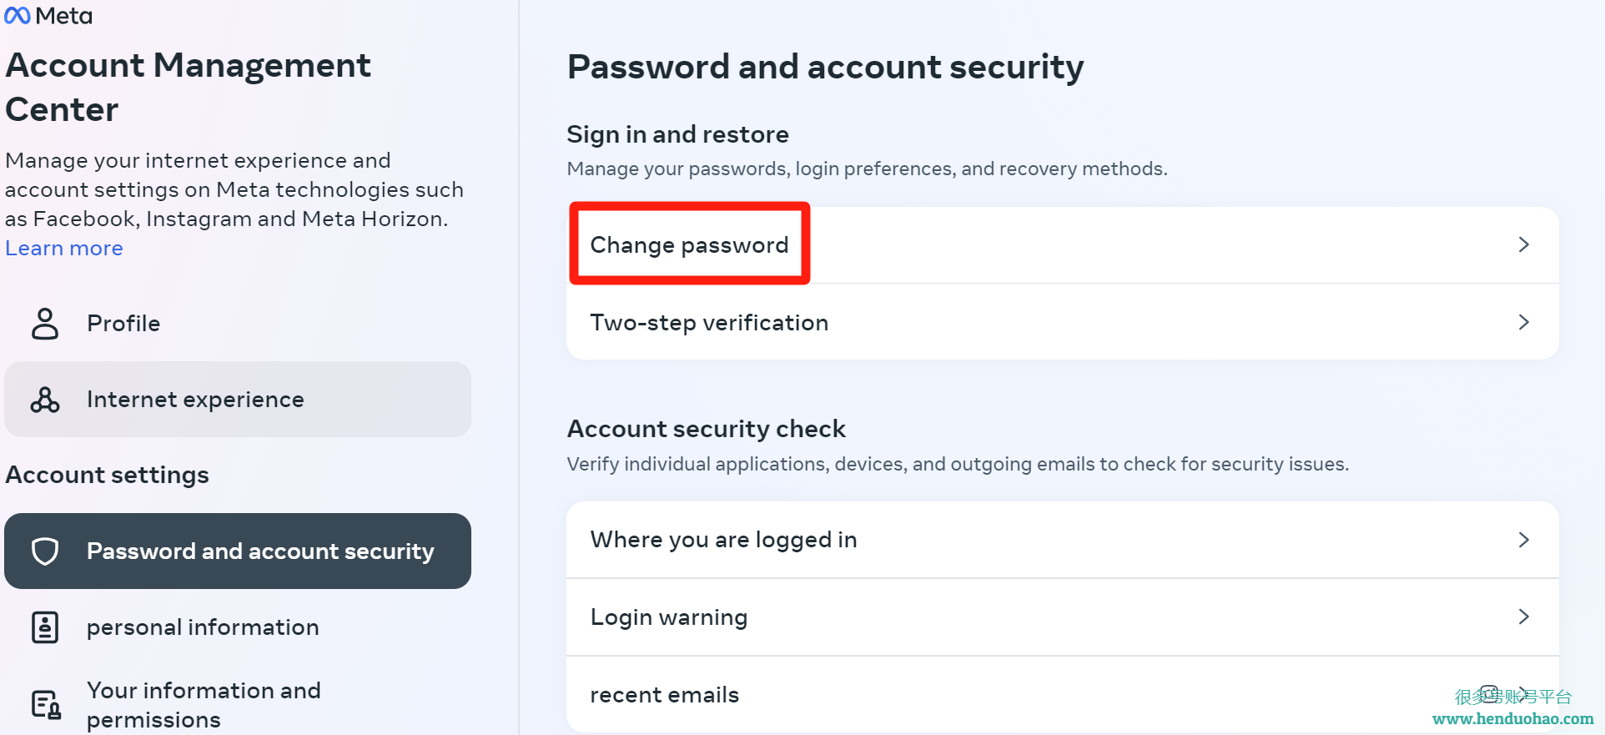This screenshot has height=735, width=1605.
Task: Open the Two-step verification row
Action: click(1063, 322)
